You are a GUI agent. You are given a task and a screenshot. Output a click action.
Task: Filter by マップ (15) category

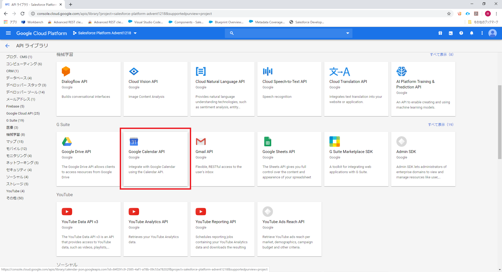point(15,142)
